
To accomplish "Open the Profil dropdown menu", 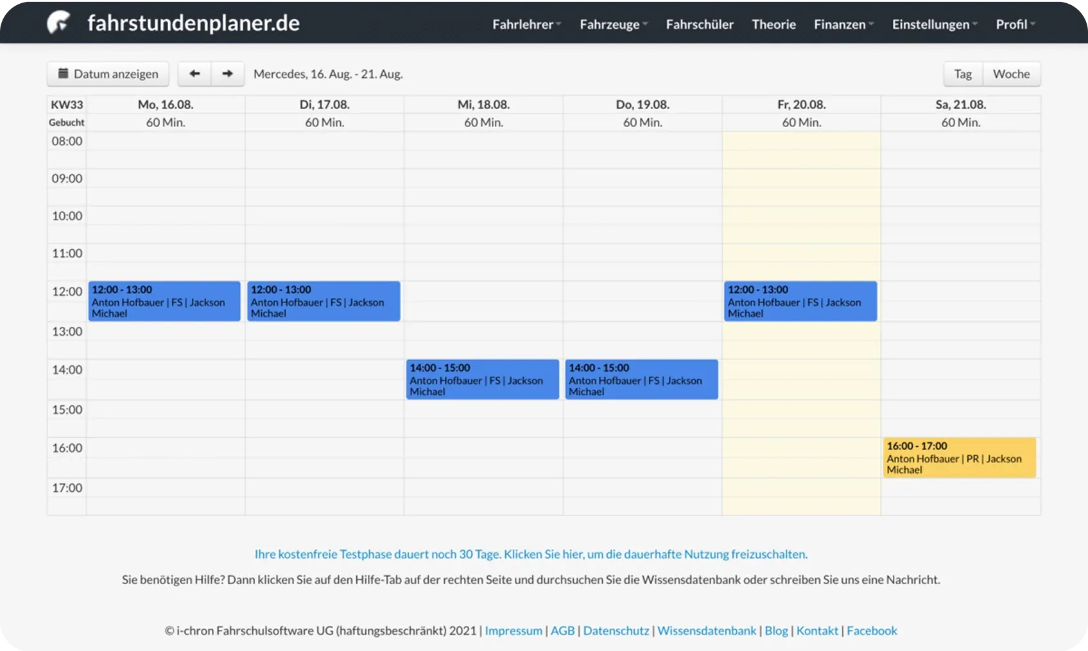I will pos(1015,24).
